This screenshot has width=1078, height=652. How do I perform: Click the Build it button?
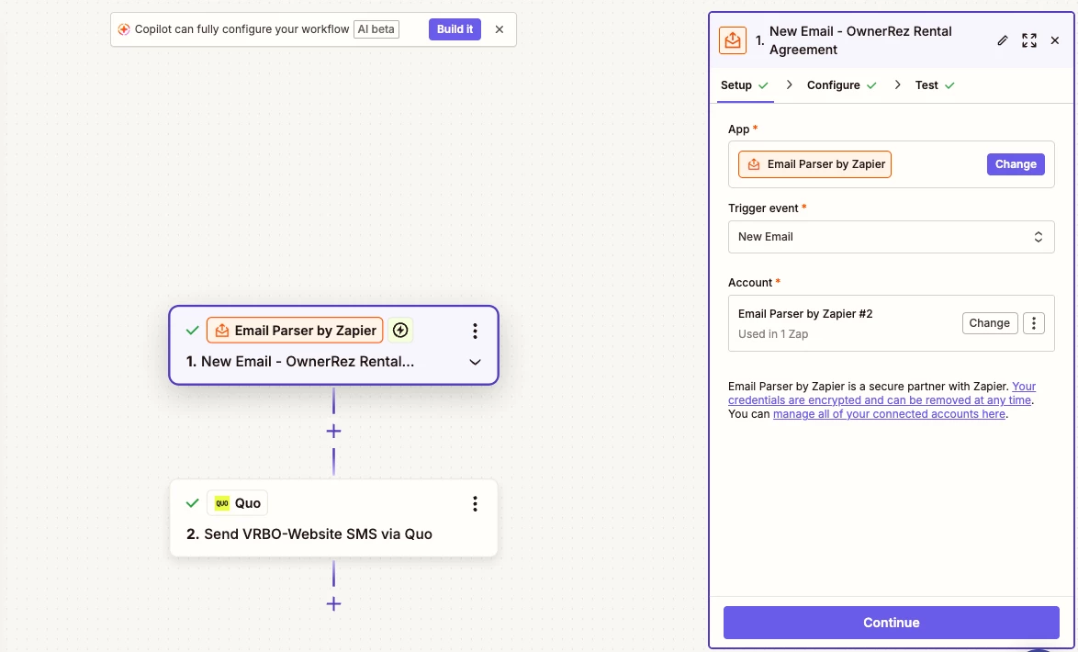(455, 29)
